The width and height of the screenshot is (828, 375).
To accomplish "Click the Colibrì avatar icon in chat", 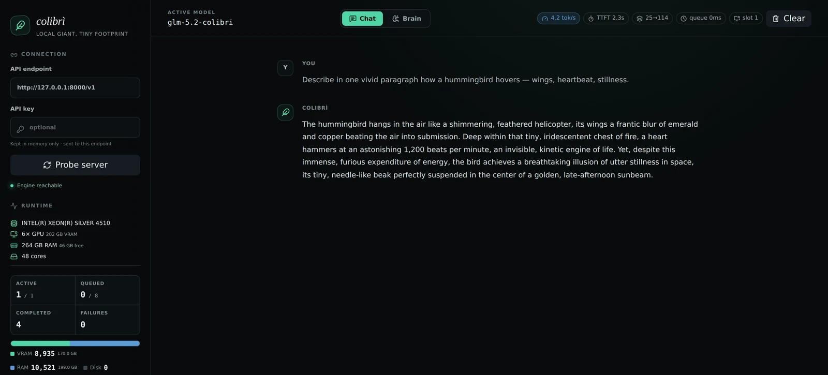I will [285, 112].
